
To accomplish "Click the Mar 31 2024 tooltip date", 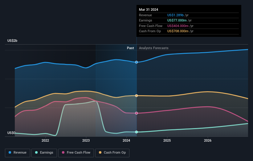I will (x=149, y=10).
